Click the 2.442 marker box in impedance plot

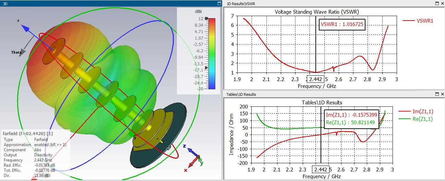[x=321, y=169]
